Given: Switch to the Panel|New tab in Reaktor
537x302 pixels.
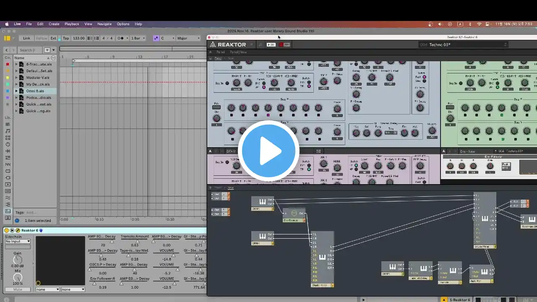Looking at the screenshot, I should pos(238,52).
